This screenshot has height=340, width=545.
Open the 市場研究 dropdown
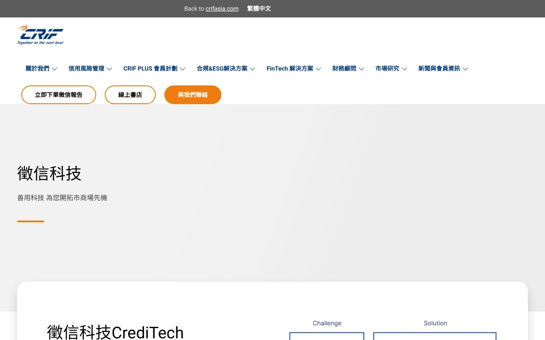(x=404, y=69)
